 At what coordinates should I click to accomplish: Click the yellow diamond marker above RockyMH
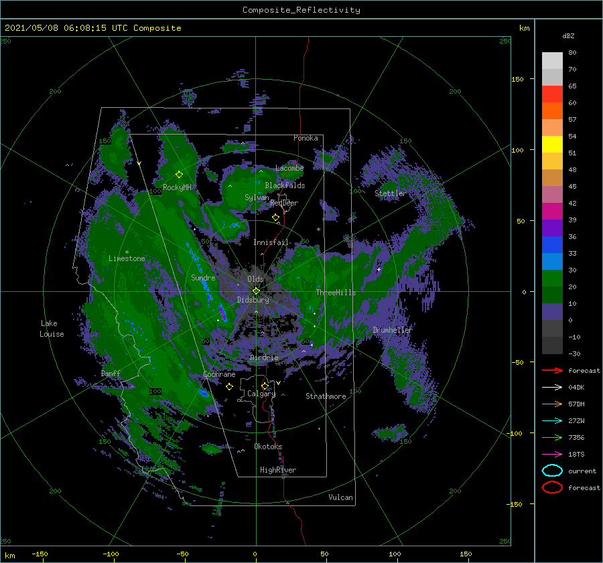(179, 175)
